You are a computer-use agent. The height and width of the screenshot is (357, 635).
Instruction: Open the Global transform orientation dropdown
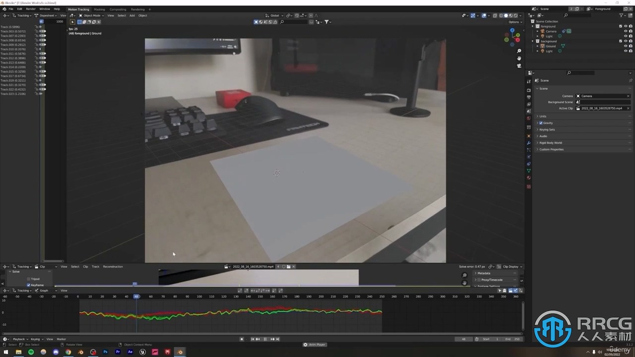(x=274, y=15)
